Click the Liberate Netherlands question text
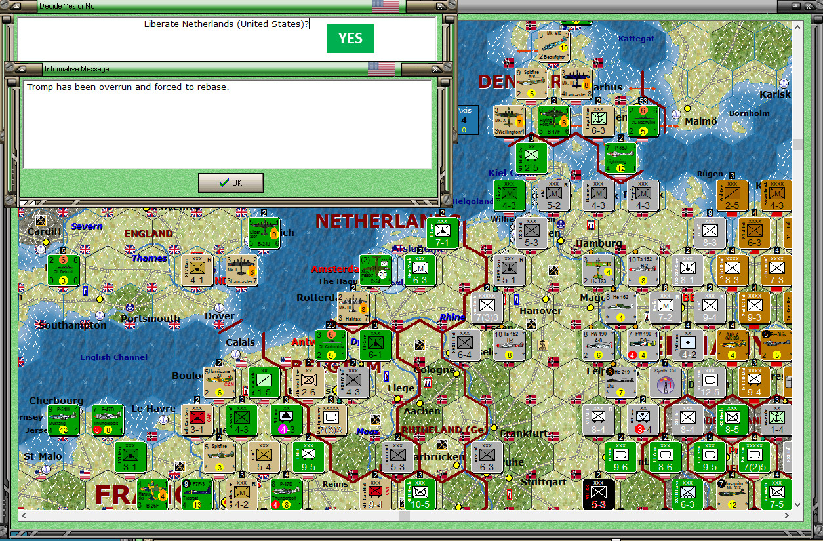Screen dimensions: 823x541 (x=227, y=24)
